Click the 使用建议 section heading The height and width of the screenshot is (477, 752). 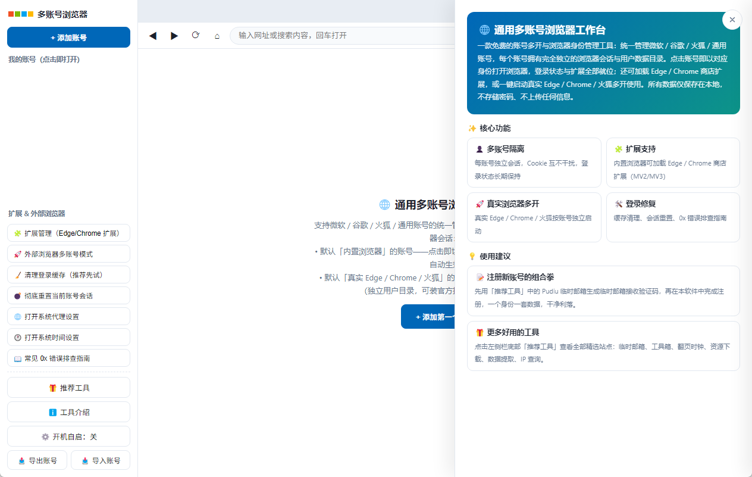pyautogui.click(x=489, y=256)
